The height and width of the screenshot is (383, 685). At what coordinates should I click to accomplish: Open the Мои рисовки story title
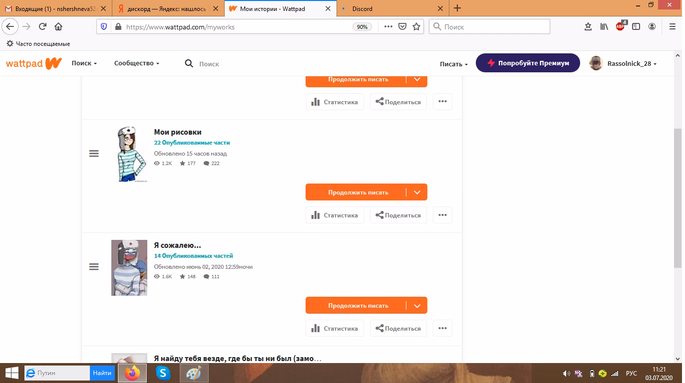coord(178,132)
